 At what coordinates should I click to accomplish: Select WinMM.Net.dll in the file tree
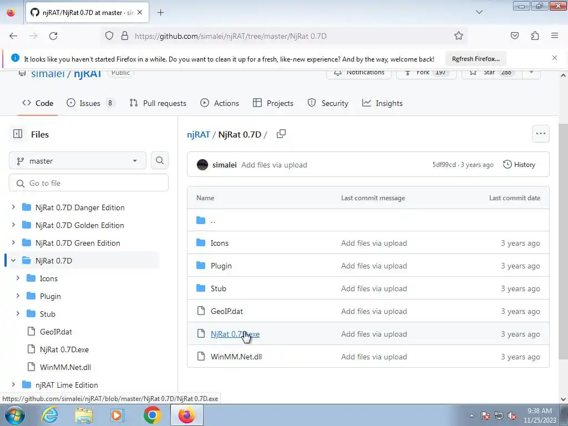65,367
